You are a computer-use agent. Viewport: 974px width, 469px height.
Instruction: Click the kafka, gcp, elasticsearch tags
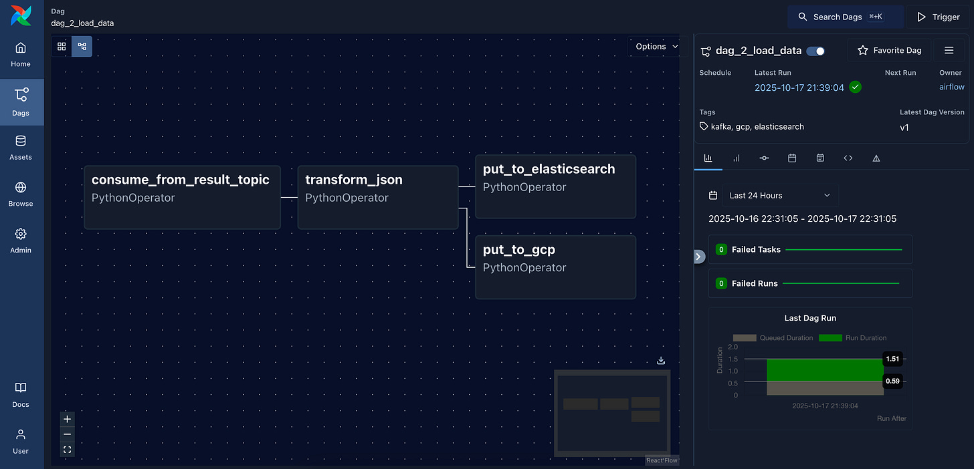757,126
